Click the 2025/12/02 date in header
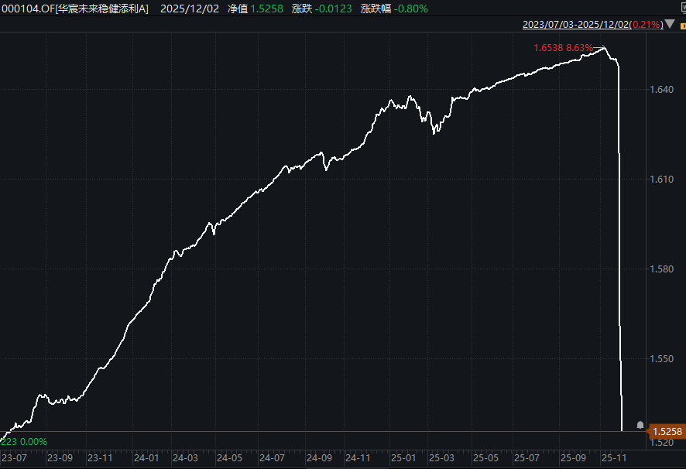686x469 pixels. coord(191,8)
